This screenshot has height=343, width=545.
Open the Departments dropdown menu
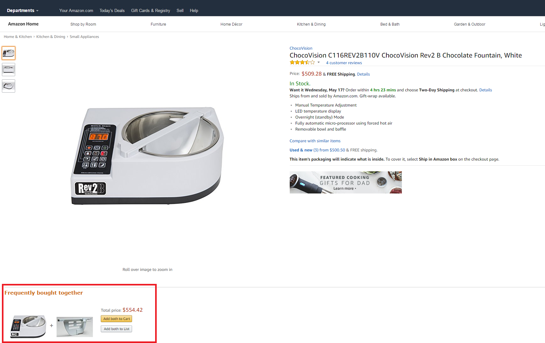point(22,10)
